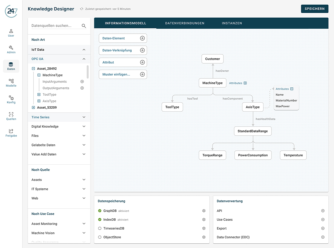Collapse the IoT Data section
334x248 pixels.
[84, 50]
